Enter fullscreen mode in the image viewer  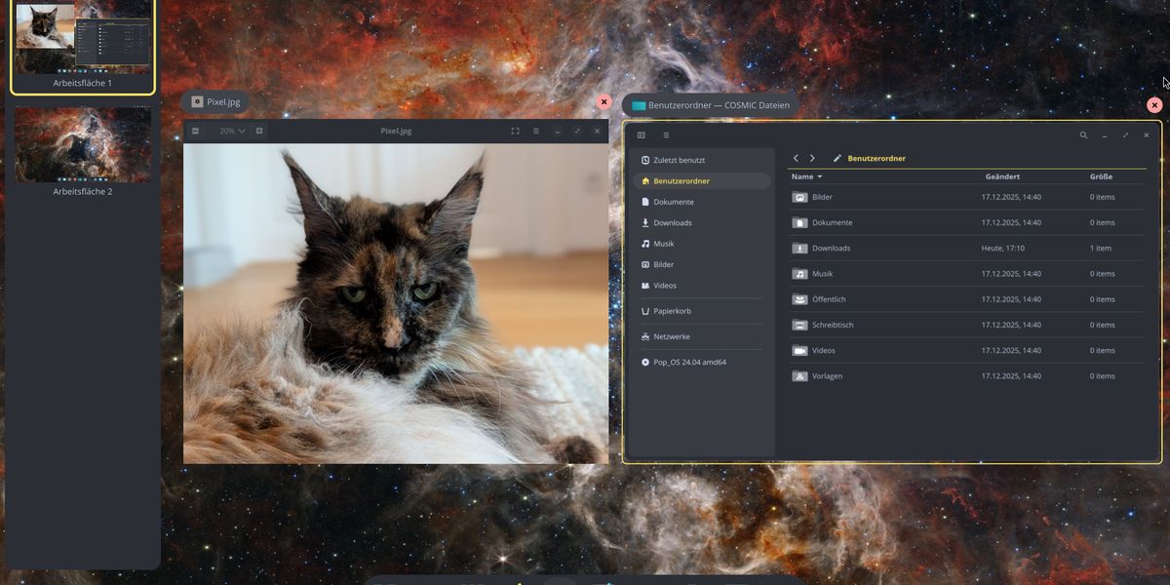(515, 131)
